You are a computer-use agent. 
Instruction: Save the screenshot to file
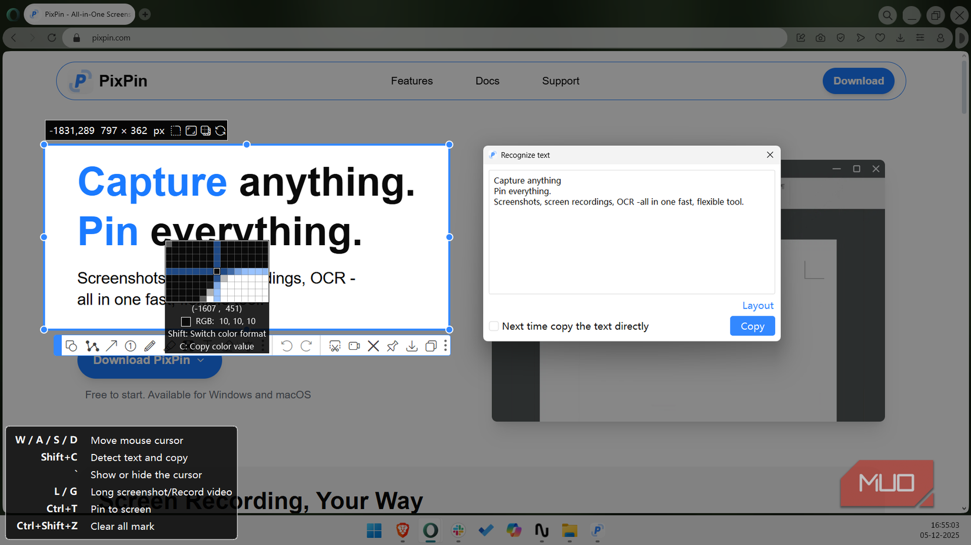(412, 346)
